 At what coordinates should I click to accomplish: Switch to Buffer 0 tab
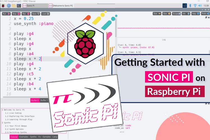pos(35,100)
